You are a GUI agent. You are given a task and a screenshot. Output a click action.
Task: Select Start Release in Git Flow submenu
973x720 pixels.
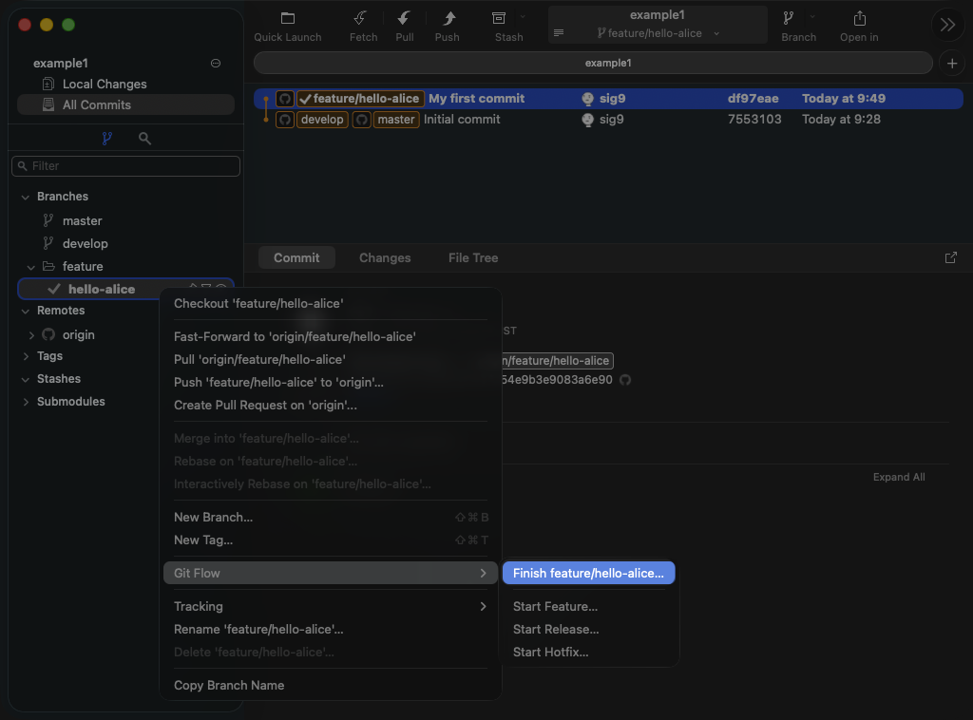(x=556, y=630)
